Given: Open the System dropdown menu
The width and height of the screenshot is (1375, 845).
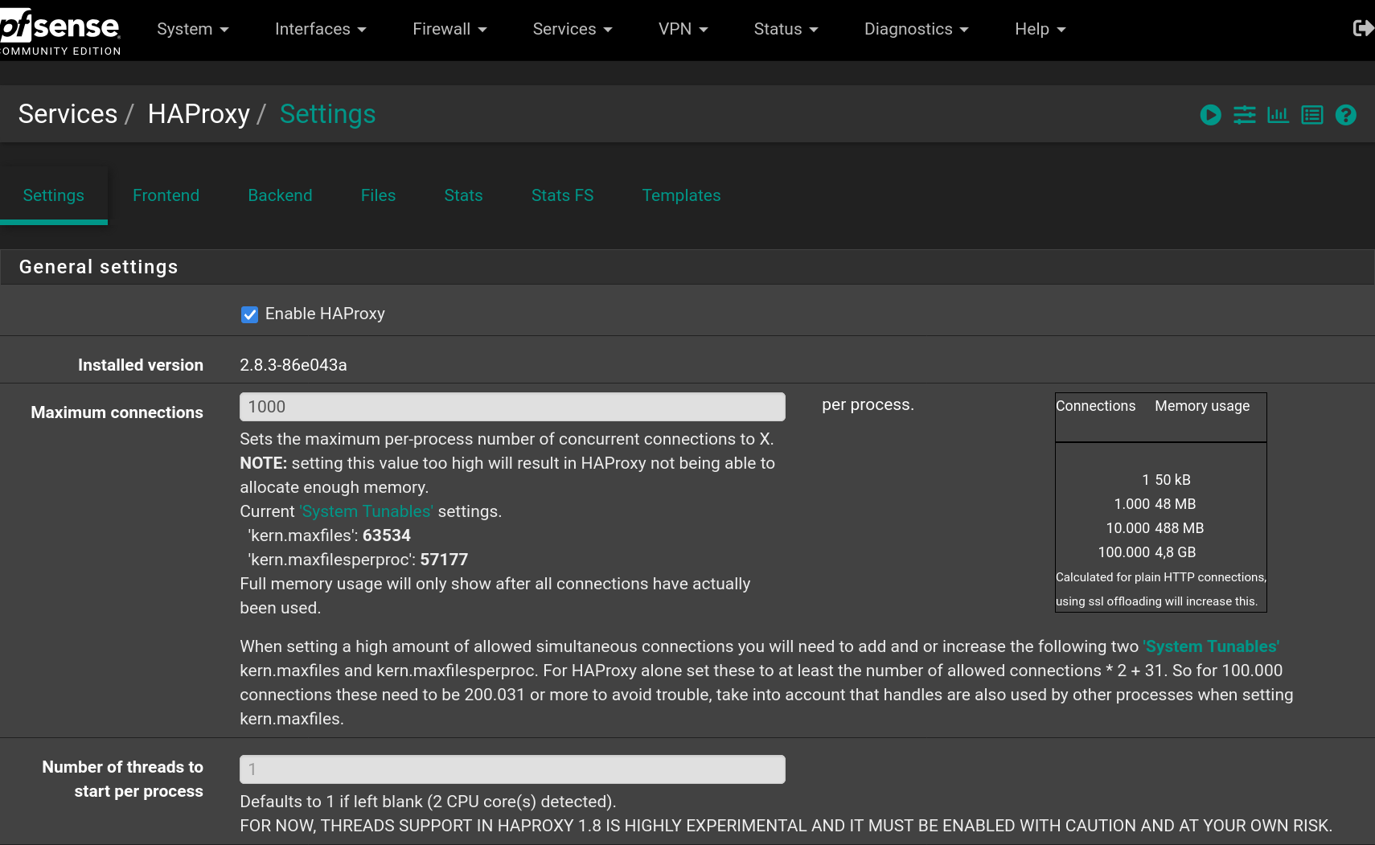Looking at the screenshot, I should point(193,29).
